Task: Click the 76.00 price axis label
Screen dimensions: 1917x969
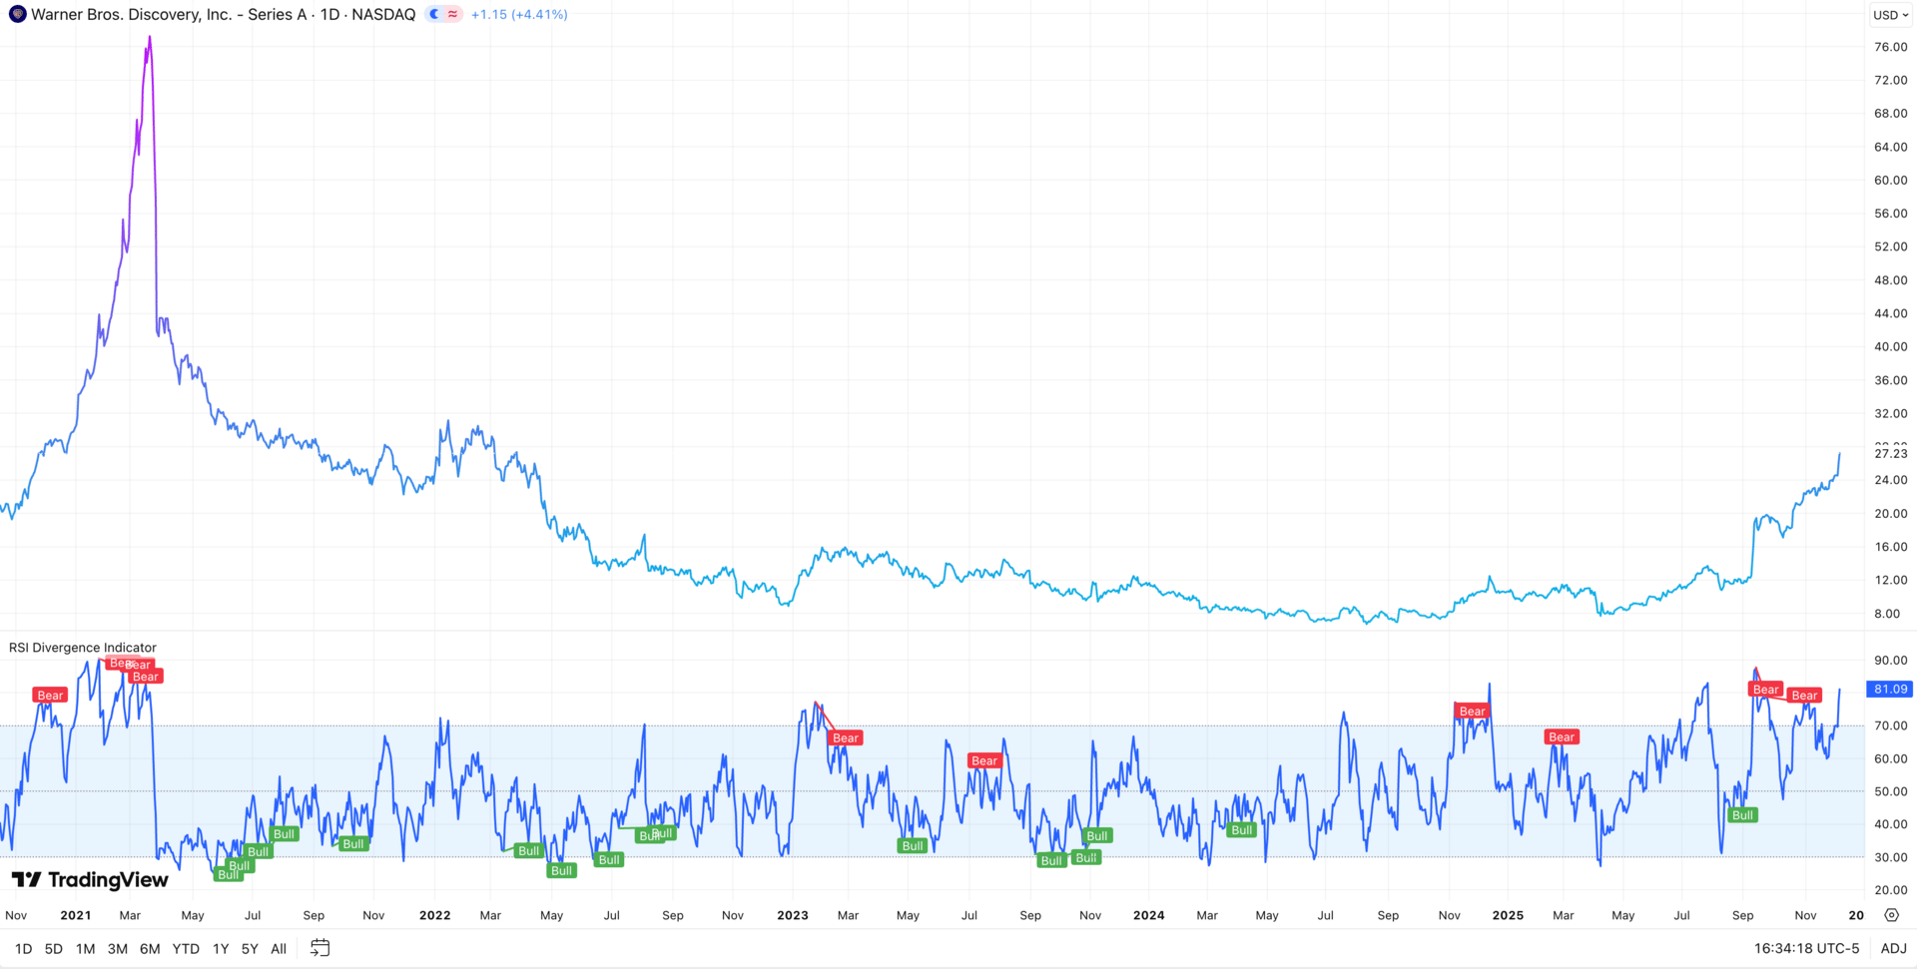Action: 1890,47
